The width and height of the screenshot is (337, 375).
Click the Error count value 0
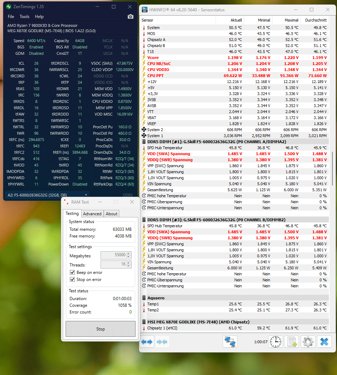131,312
